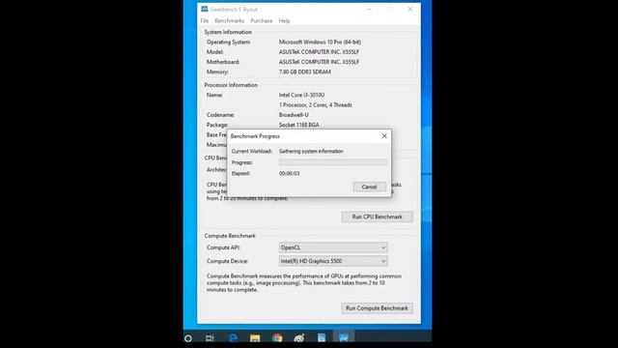The image size is (618, 348).
Task: Click 'Broadwell-U' codename value
Action: [294, 115]
